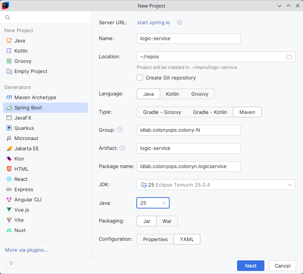Click the Cancel button
Viewport: 303px width, 274px height.
point(282,266)
